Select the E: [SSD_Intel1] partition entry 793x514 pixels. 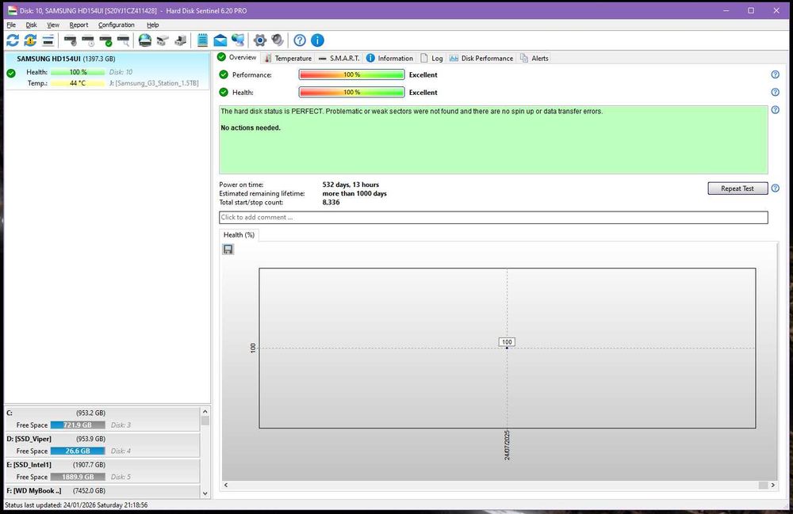tap(102, 470)
